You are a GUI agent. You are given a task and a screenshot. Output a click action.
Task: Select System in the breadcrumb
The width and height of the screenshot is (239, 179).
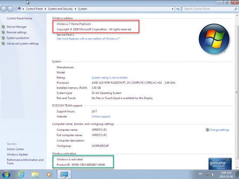[83, 9]
